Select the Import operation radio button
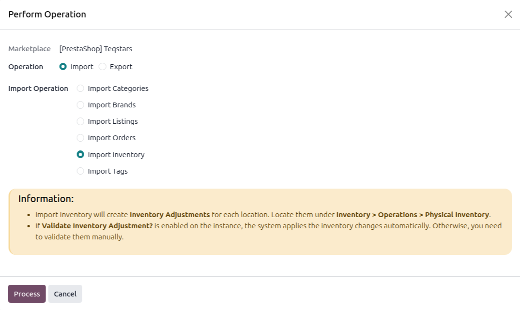The width and height of the screenshot is (520, 310). 63,67
